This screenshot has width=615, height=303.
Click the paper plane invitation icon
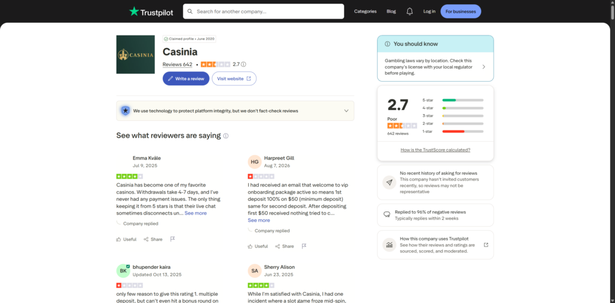click(389, 183)
